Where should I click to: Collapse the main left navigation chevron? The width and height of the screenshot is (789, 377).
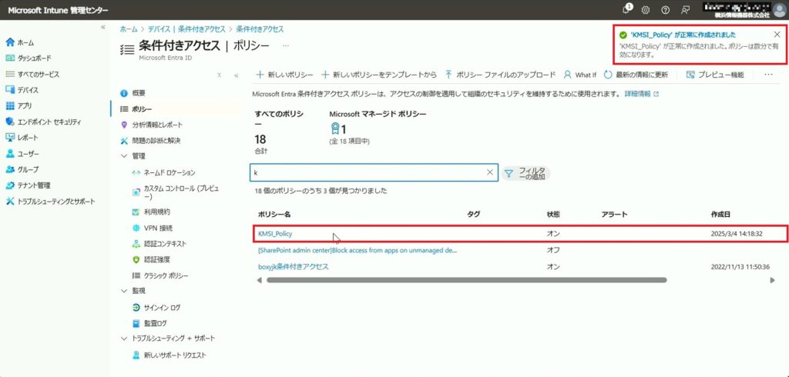click(103, 27)
